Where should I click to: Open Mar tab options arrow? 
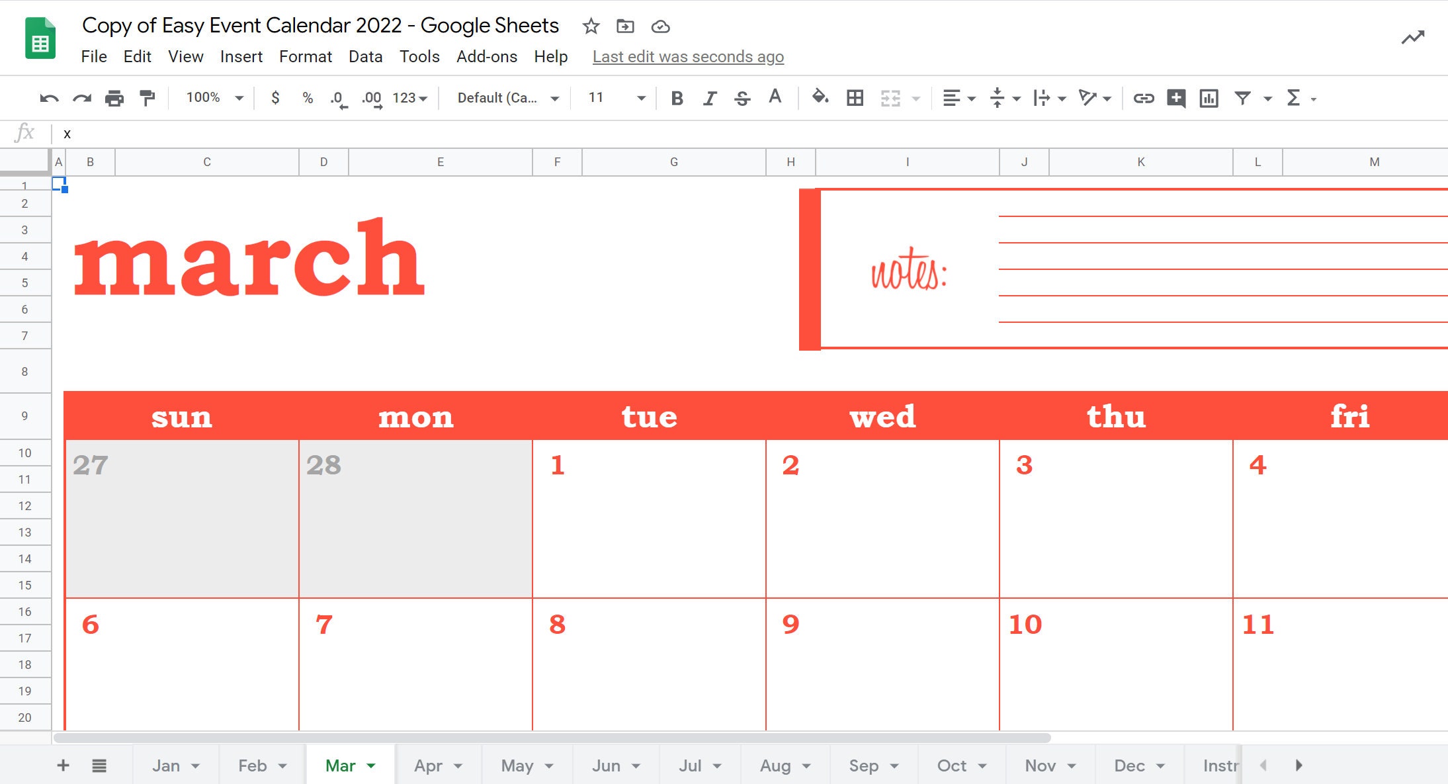coord(371,765)
